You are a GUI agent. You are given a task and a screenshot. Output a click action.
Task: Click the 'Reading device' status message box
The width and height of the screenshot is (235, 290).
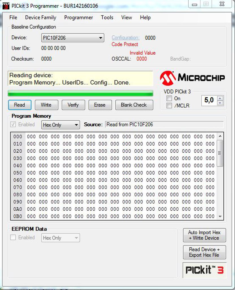pos(80,79)
